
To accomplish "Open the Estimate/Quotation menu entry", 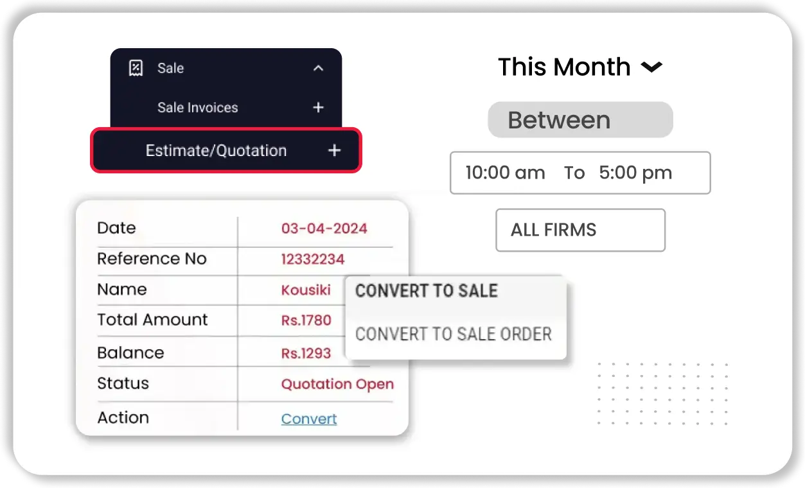I will coord(216,151).
